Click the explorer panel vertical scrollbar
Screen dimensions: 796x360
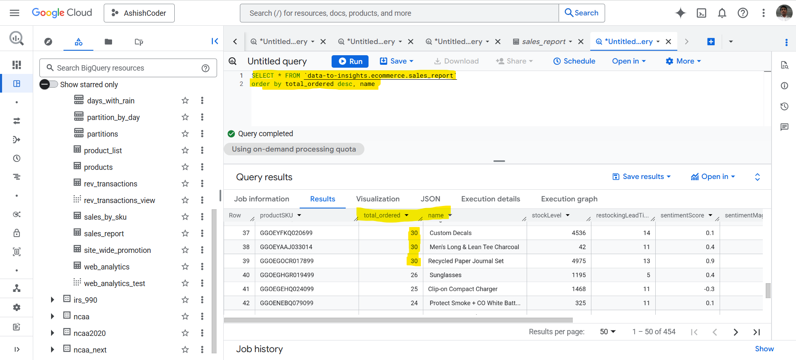pyautogui.click(x=214, y=281)
